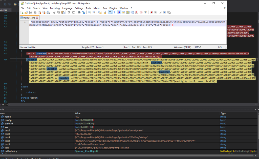Open the Encoding menu
Screen dimensions: 259x159
click(x=55, y=8)
